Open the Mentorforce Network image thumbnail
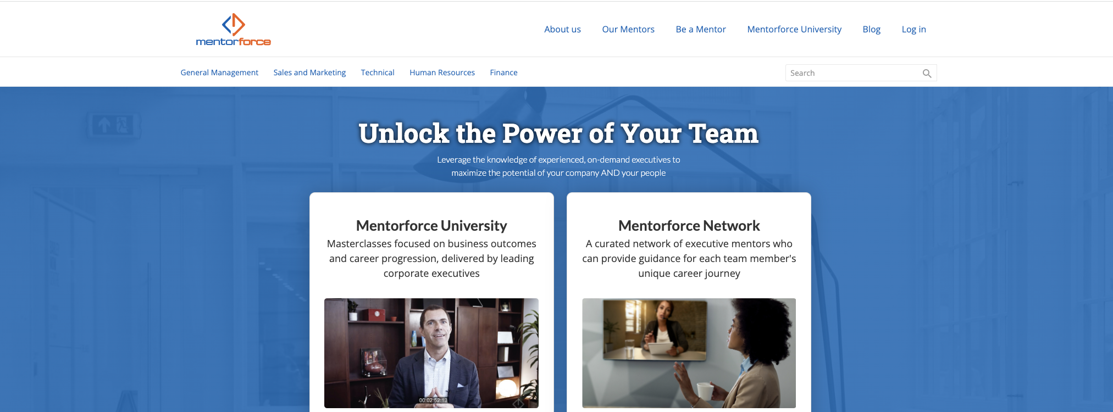 coord(689,353)
